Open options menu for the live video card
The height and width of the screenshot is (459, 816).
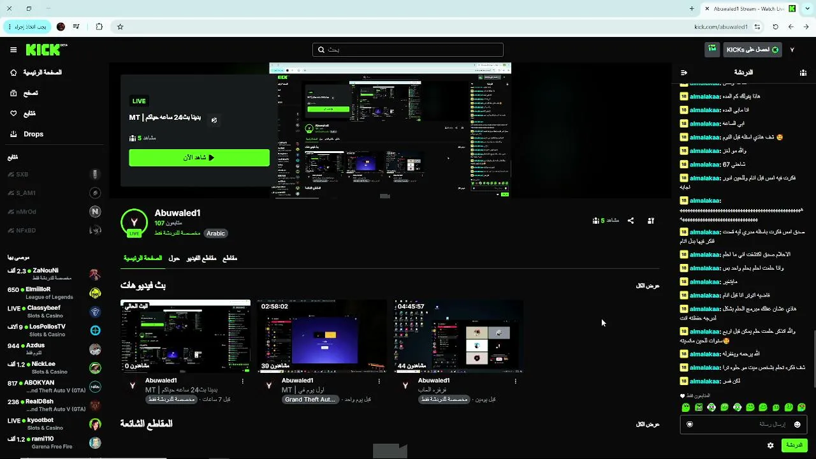(x=243, y=381)
